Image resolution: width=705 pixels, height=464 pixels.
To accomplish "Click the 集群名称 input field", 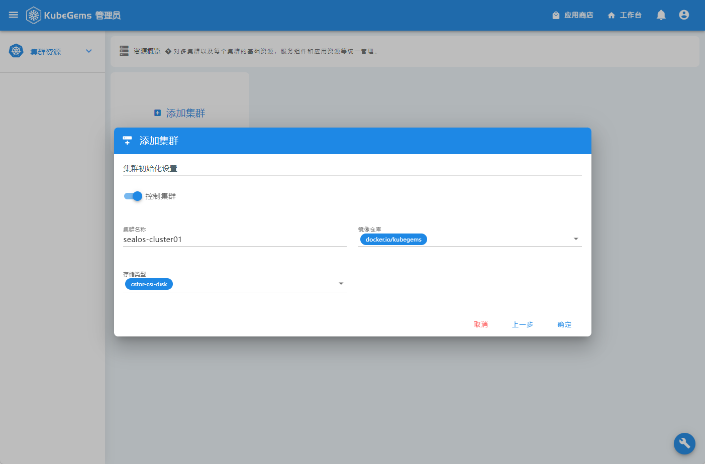I will [x=235, y=240].
